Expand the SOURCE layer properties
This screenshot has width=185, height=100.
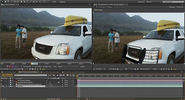click(9, 86)
